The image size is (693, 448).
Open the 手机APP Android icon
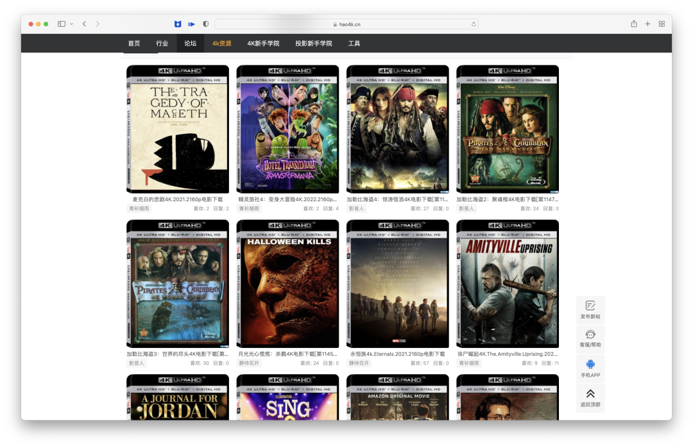point(590,364)
